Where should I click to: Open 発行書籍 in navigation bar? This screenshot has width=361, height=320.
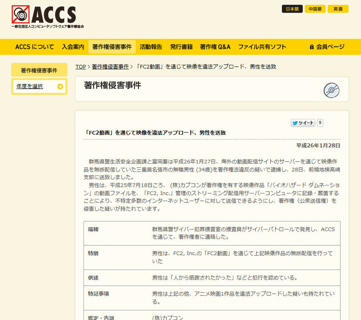181,47
